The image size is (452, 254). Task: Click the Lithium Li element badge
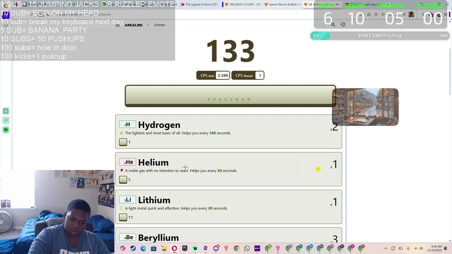point(127,200)
